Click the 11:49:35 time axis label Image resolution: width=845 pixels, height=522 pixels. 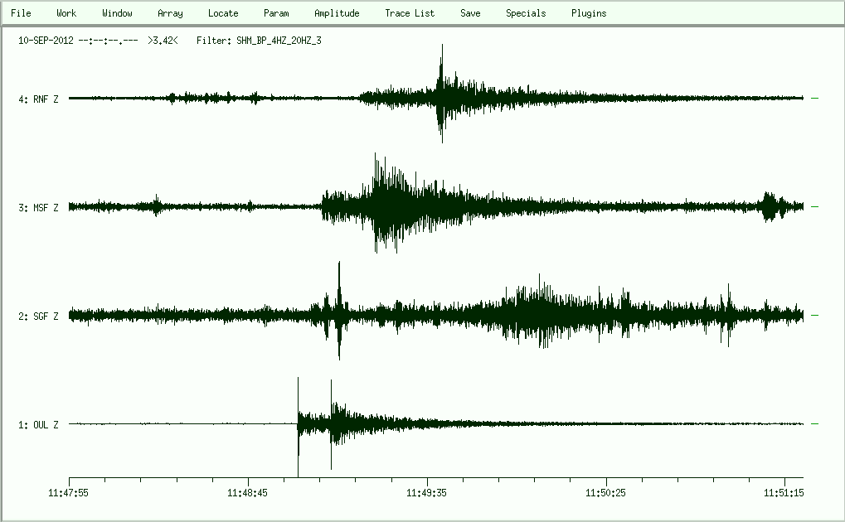[427, 492]
